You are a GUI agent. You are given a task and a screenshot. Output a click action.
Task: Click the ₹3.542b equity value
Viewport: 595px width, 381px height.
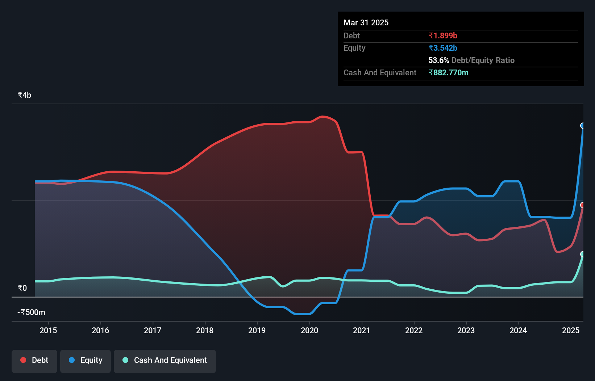coord(443,48)
